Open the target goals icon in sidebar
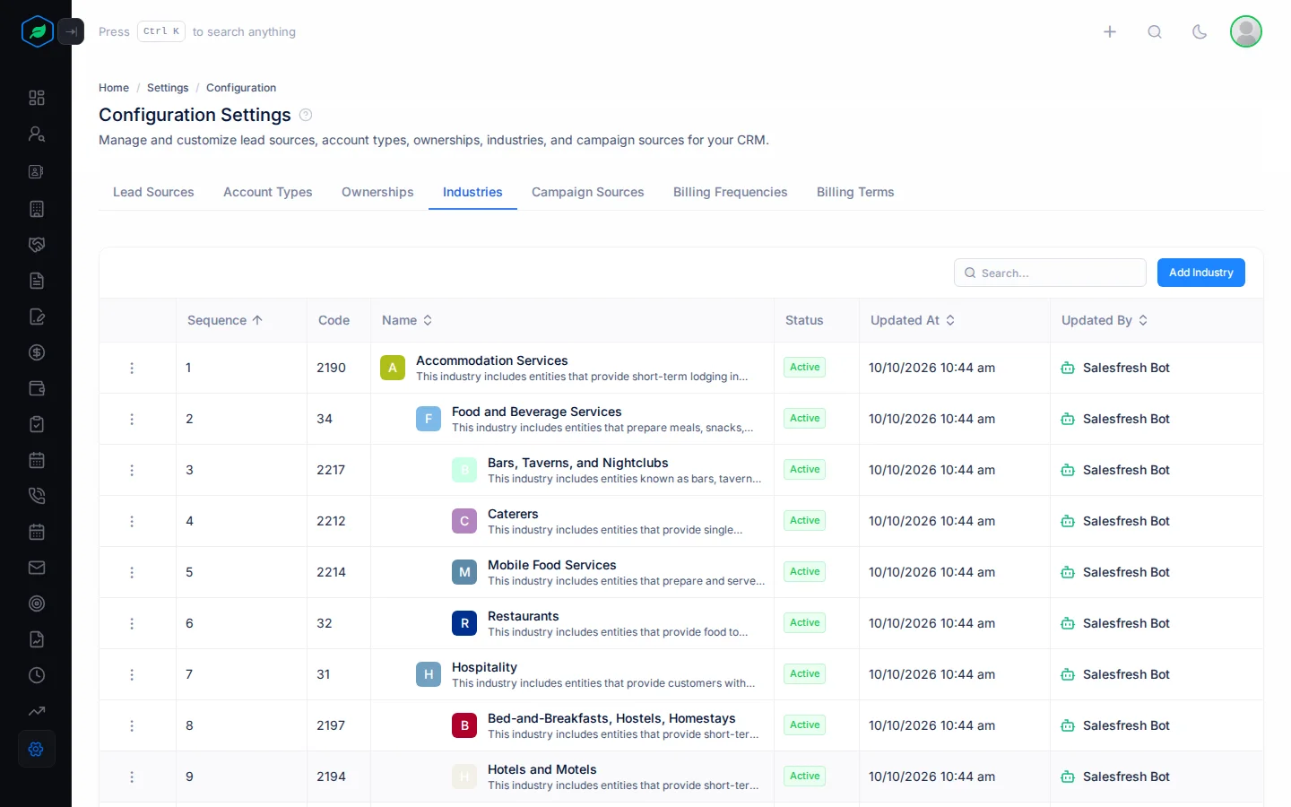The height and width of the screenshot is (807, 1291). 37,603
